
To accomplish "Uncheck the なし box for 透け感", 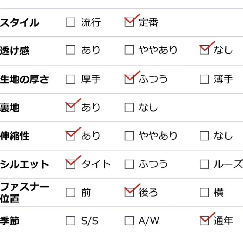I will coord(204,50).
